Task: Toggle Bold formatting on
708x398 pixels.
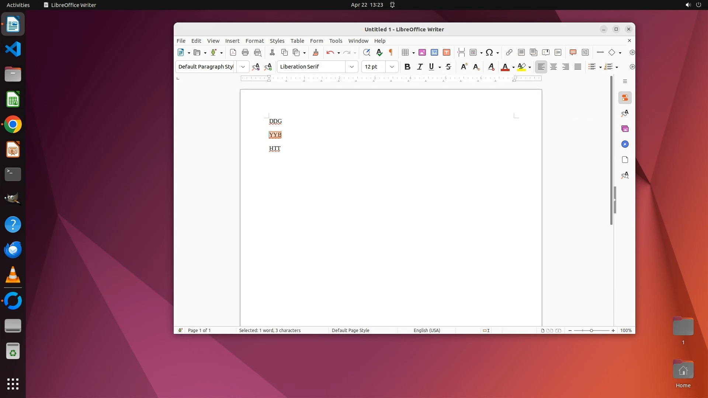Action: pyautogui.click(x=407, y=67)
